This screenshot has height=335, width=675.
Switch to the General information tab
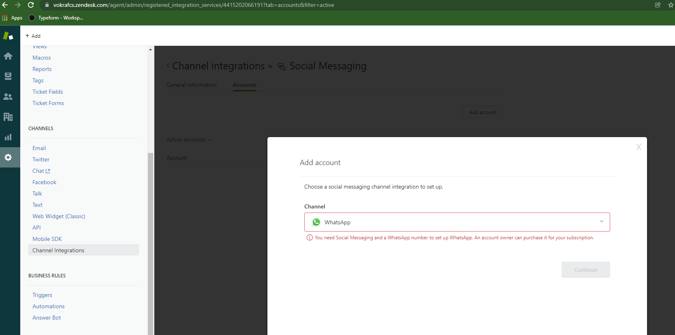tap(192, 85)
